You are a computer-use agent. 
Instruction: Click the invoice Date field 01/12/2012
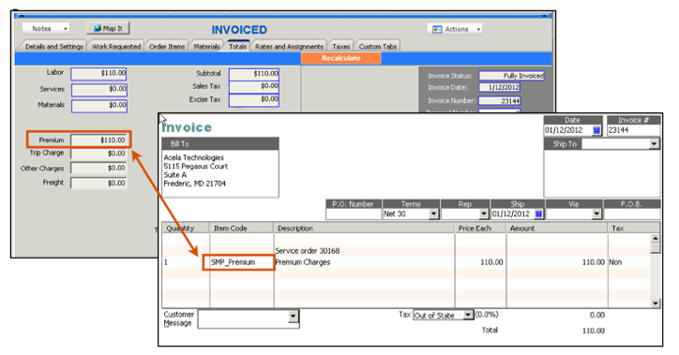point(568,130)
